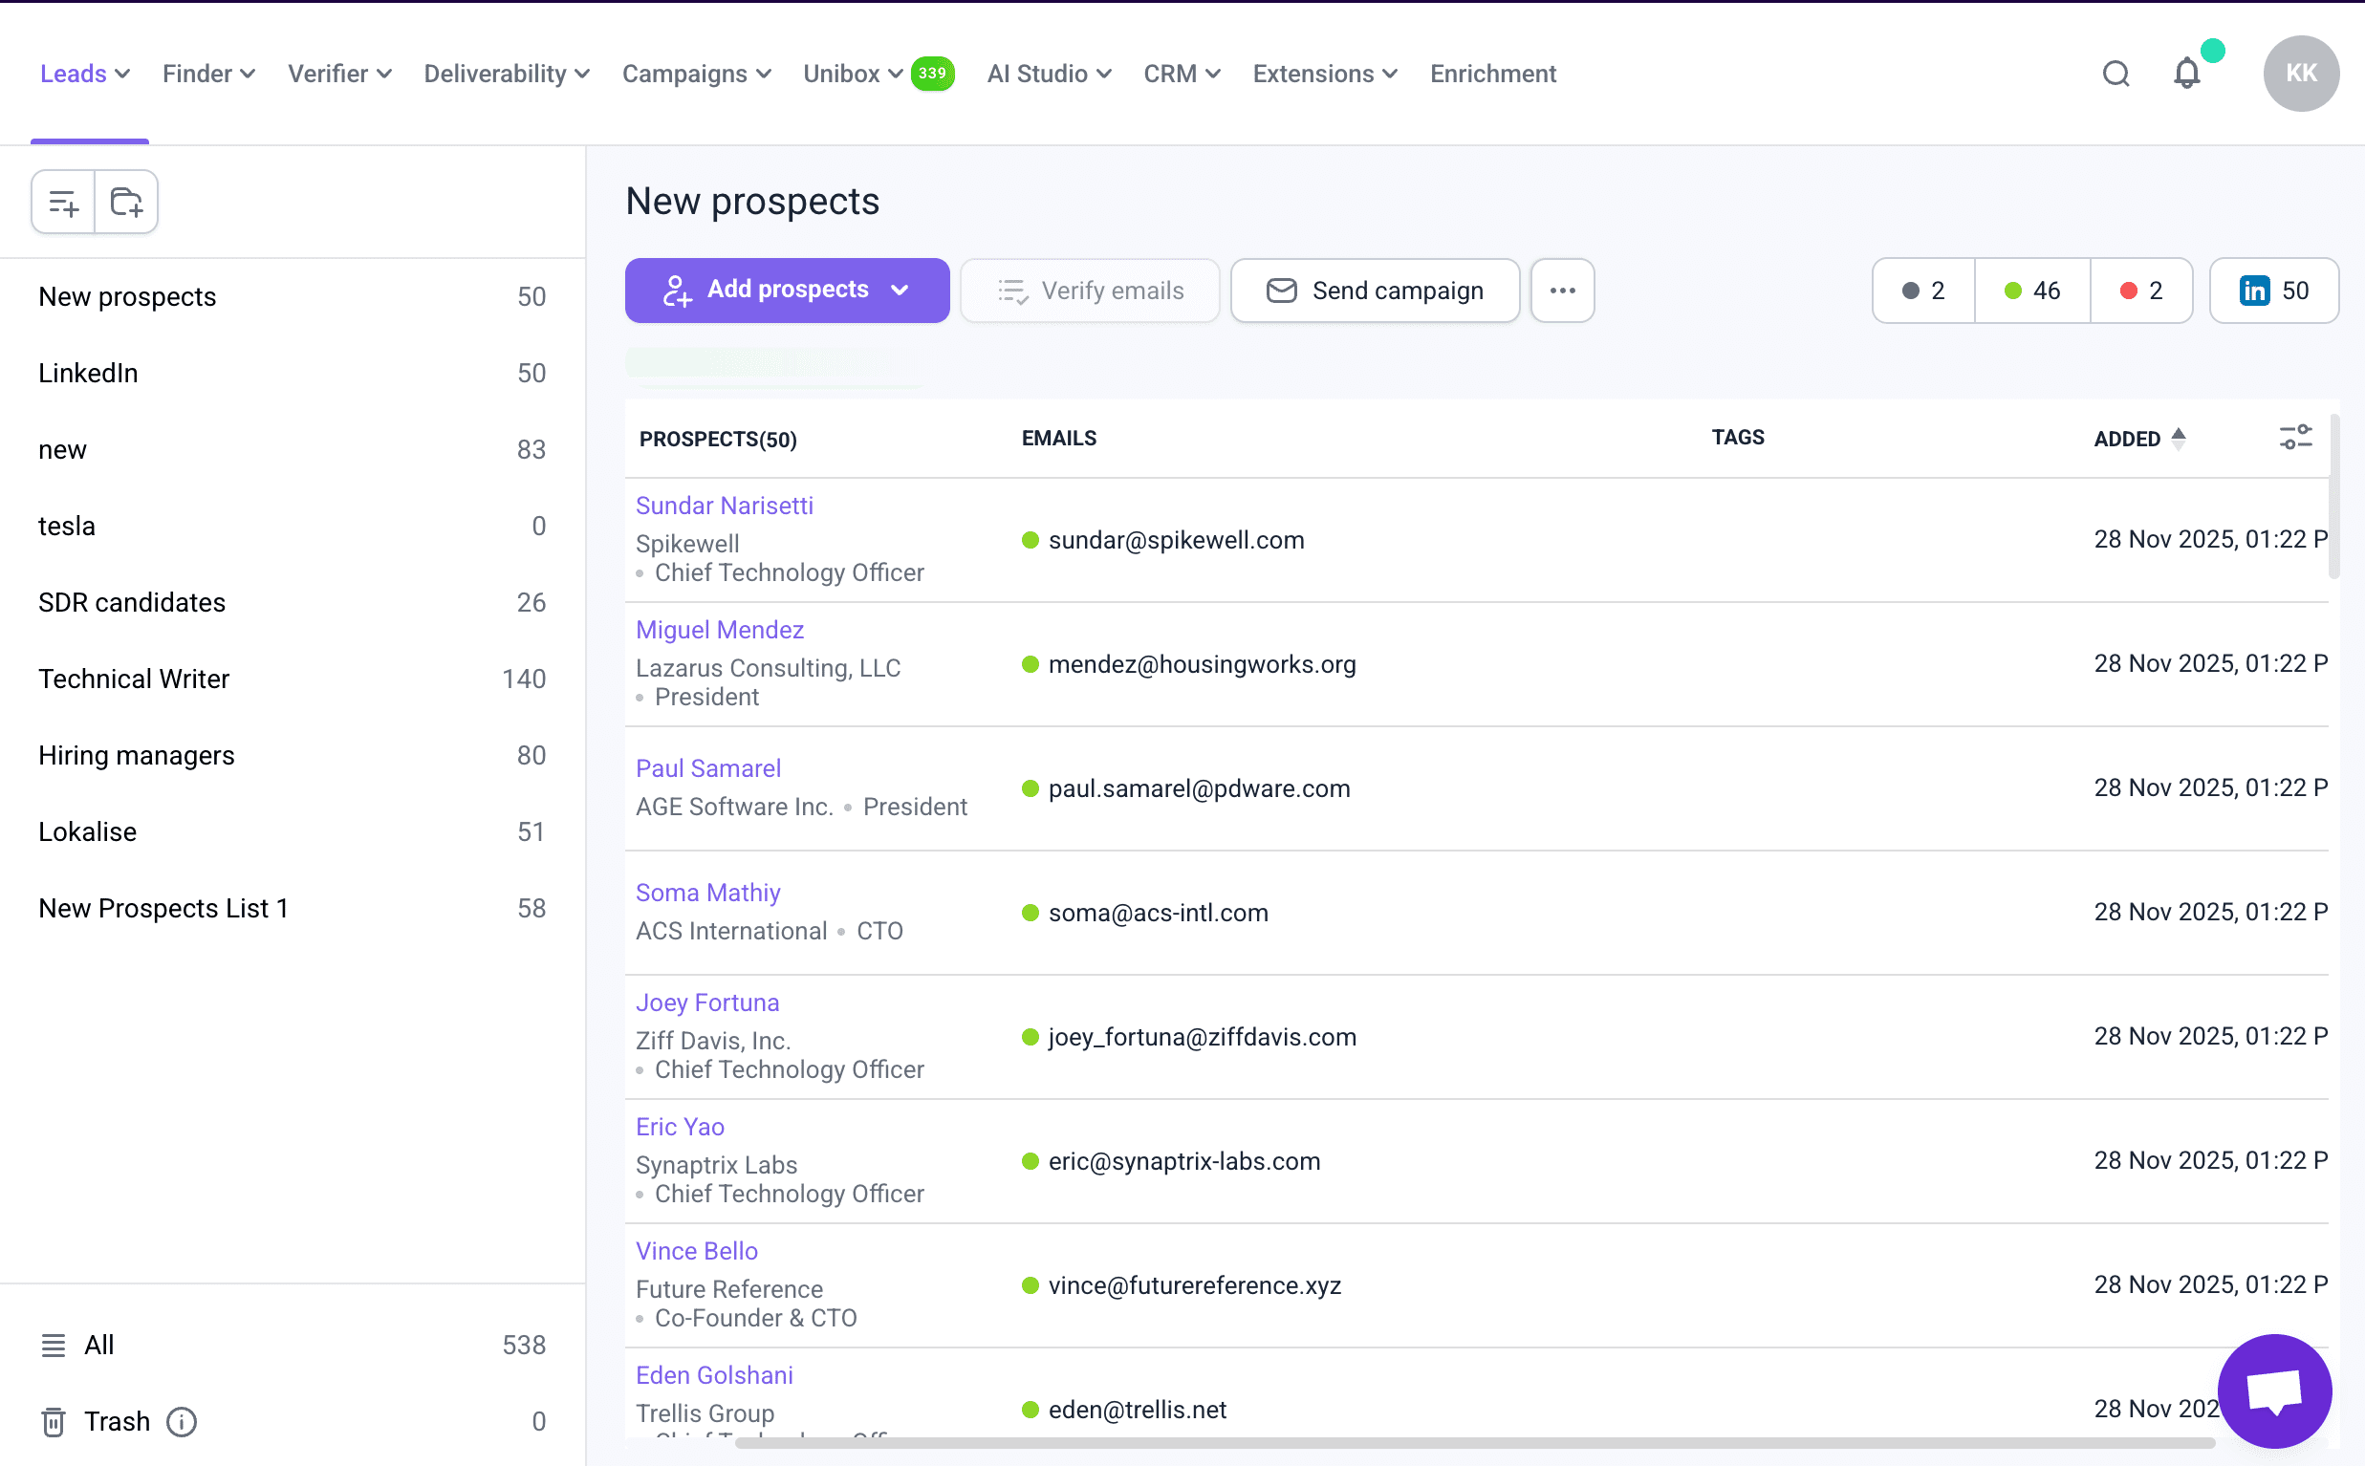Open the table column settings icon
The image size is (2365, 1466).
click(x=2294, y=438)
